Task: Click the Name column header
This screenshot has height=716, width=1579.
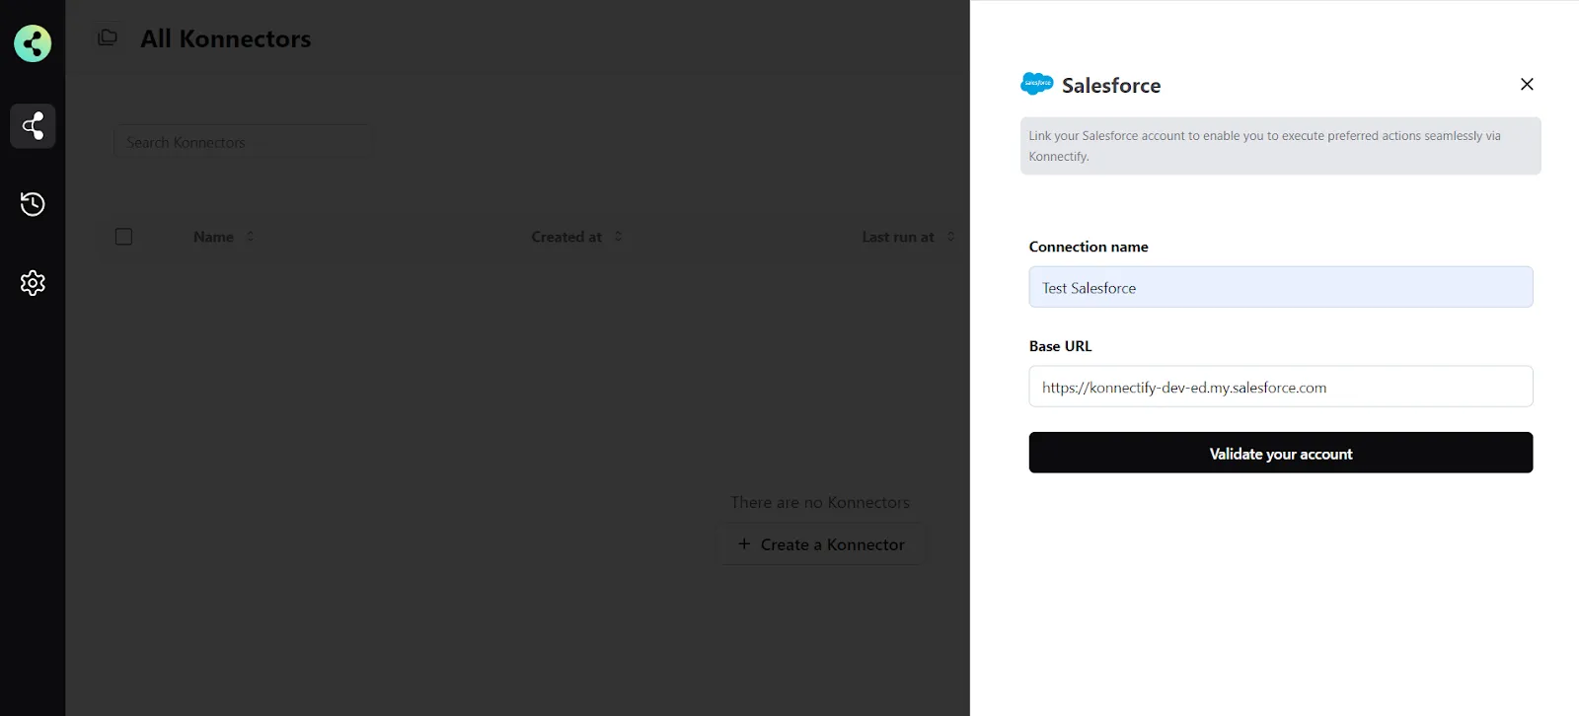Action: pyautogui.click(x=213, y=237)
